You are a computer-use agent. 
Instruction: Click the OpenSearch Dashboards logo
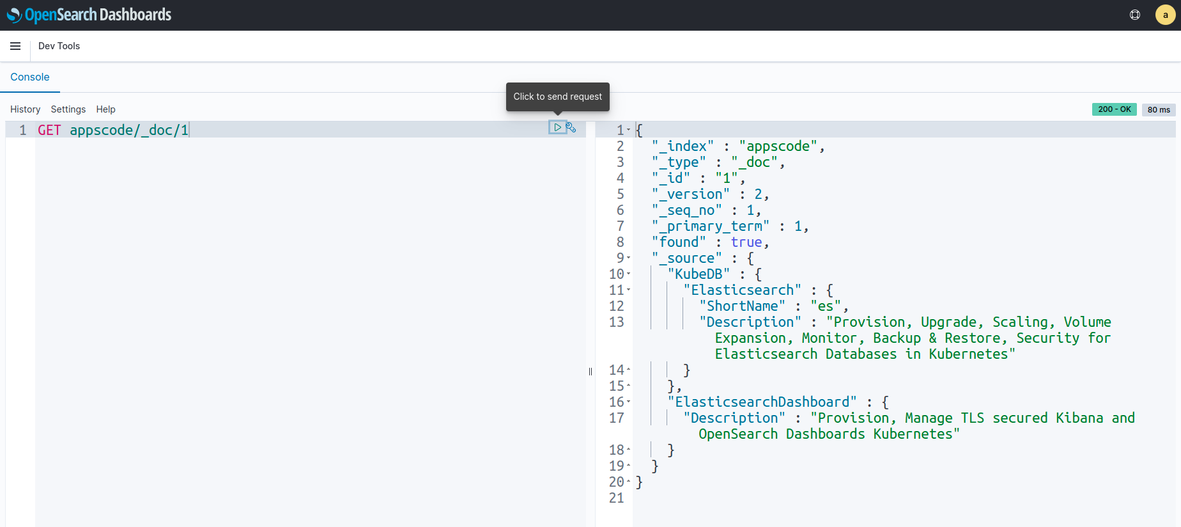(x=89, y=15)
